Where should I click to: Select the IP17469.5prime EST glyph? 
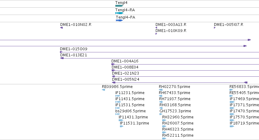click(232, 102)
